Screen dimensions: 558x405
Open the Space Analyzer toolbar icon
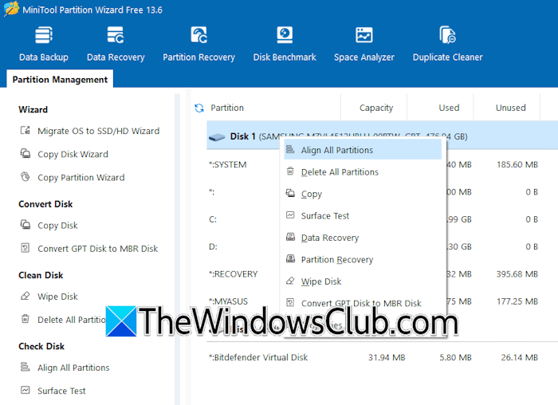point(363,35)
